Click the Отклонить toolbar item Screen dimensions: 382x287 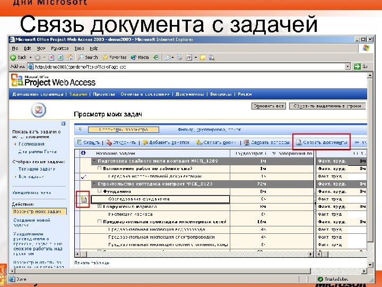(121, 142)
